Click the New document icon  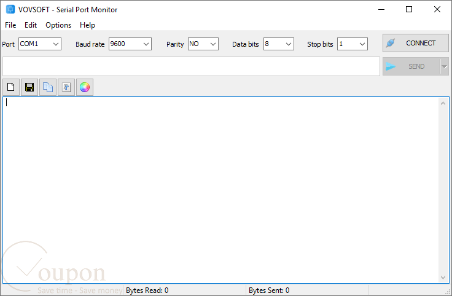click(x=11, y=87)
